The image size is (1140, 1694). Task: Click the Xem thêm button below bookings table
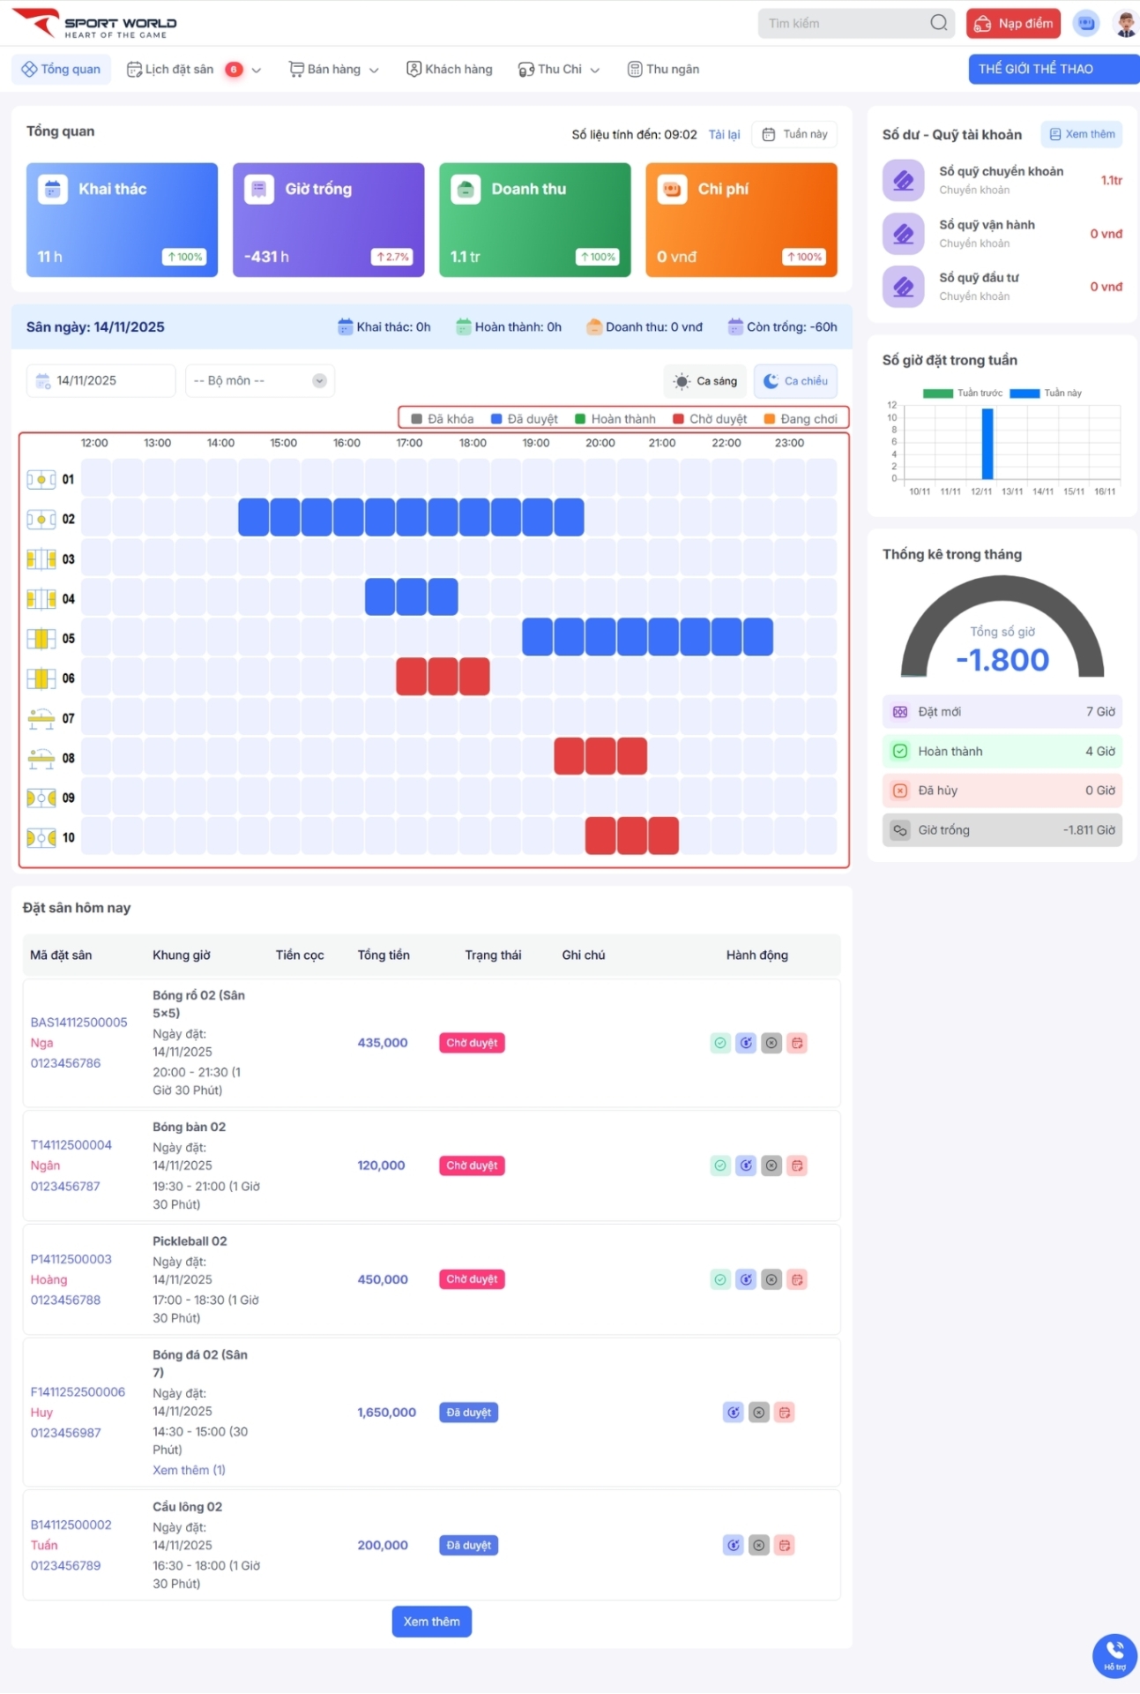tap(431, 1622)
